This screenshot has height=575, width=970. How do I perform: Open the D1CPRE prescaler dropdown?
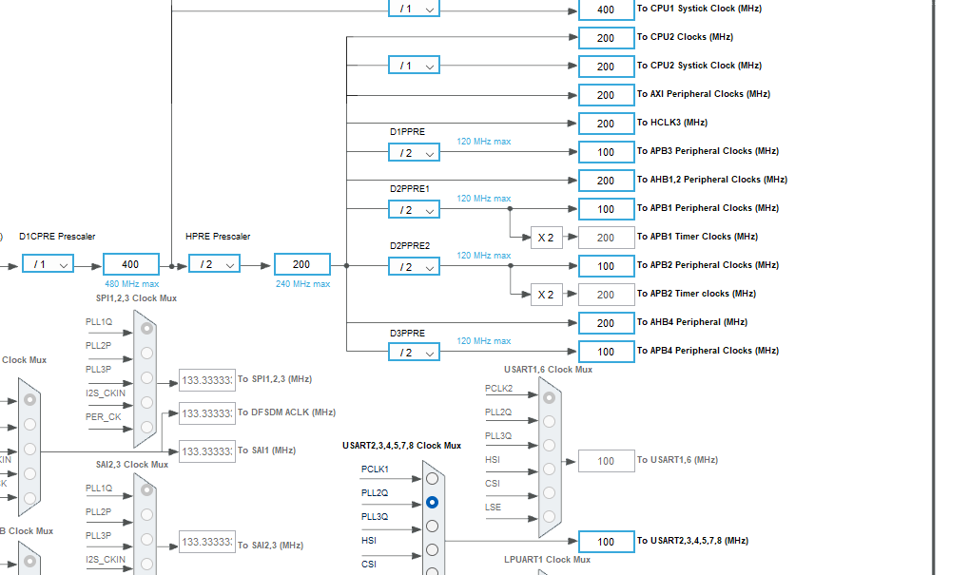pyautogui.click(x=48, y=263)
